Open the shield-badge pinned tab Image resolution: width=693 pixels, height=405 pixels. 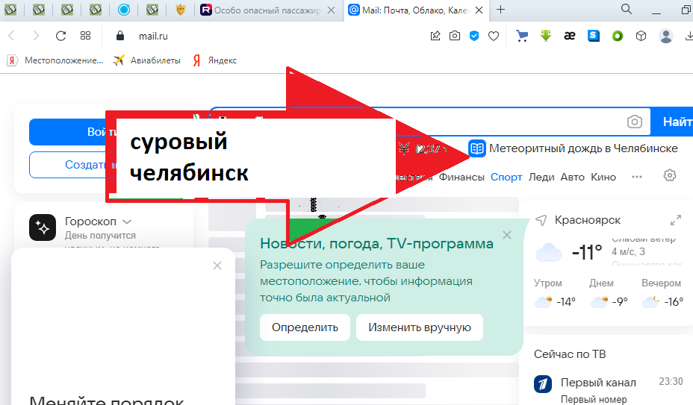(x=180, y=10)
